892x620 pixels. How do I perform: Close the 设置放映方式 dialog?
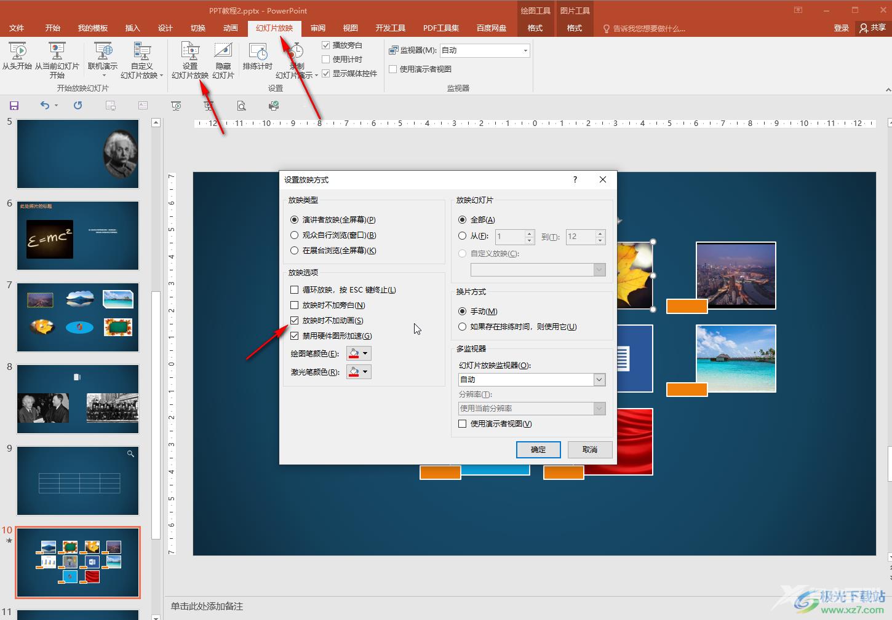pos(603,179)
